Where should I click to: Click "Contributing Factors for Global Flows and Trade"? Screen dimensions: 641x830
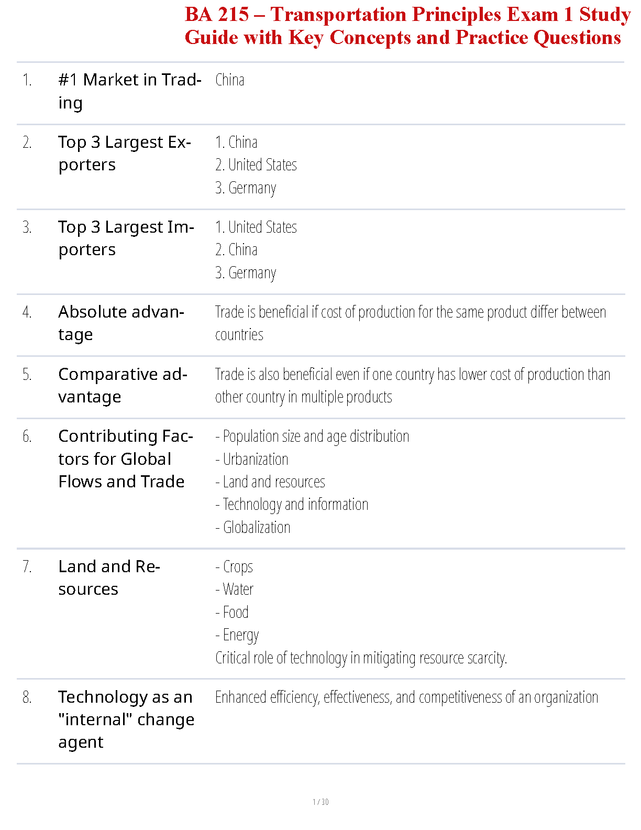point(126,458)
